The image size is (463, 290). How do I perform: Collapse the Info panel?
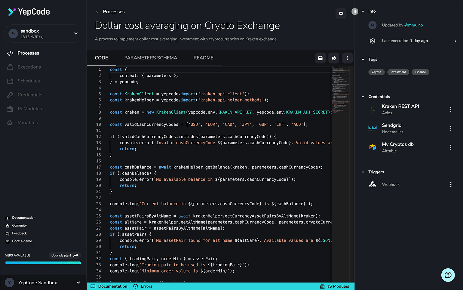[363, 11]
